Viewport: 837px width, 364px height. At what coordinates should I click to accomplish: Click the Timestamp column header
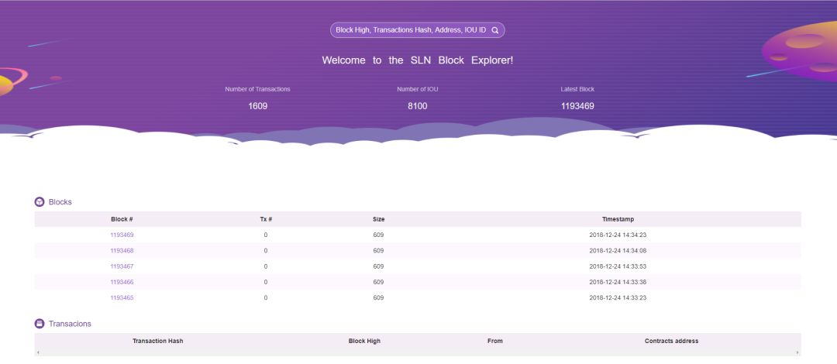pyautogui.click(x=617, y=219)
